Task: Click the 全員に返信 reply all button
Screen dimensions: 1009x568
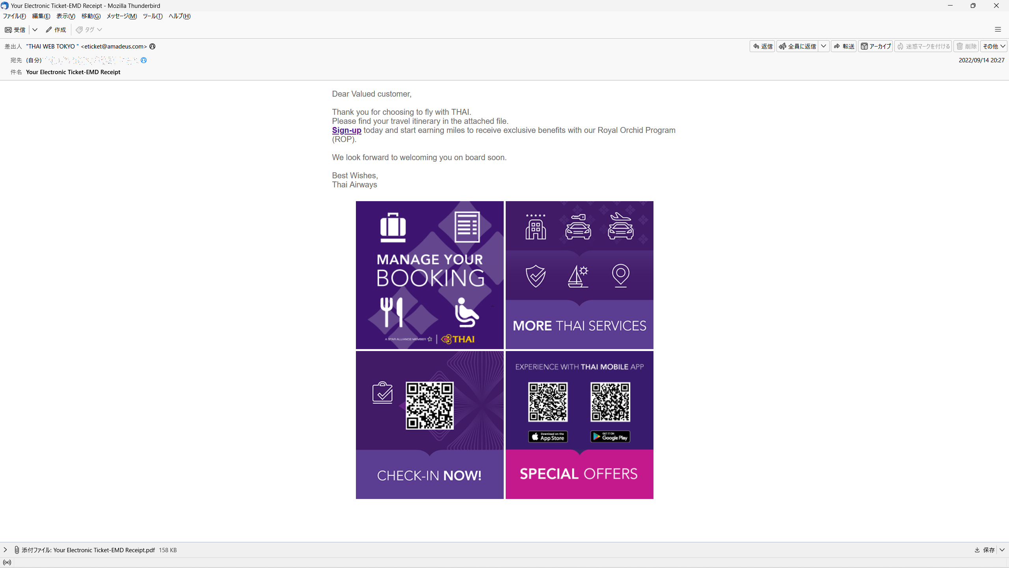Action: tap(797, 47)
